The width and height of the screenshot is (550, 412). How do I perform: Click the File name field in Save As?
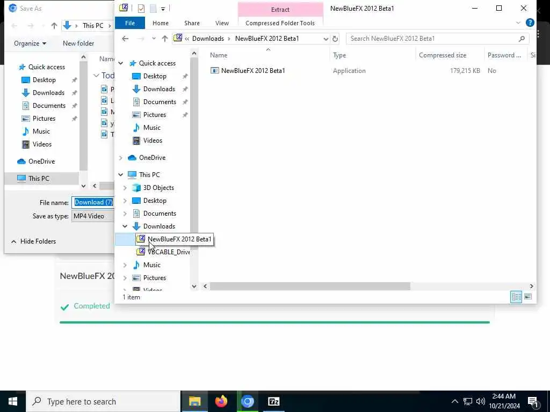tap(93, 202)
